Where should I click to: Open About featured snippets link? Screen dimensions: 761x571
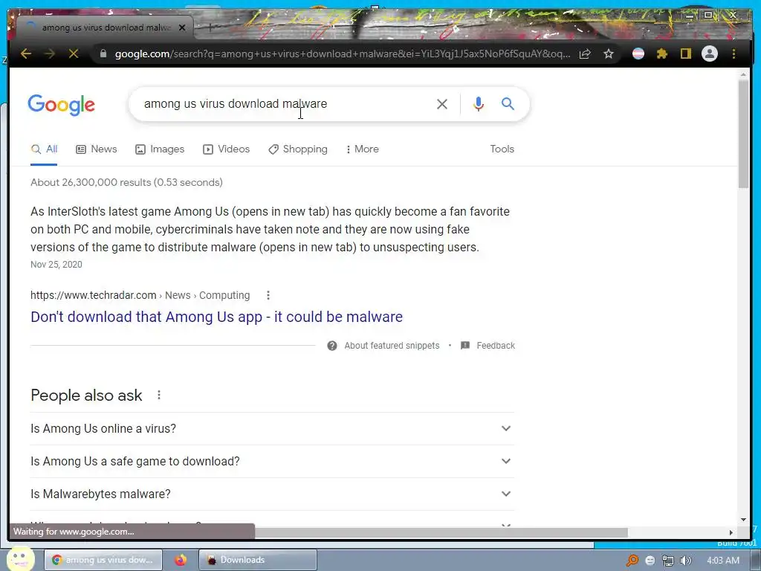click(x=392, y=346)
